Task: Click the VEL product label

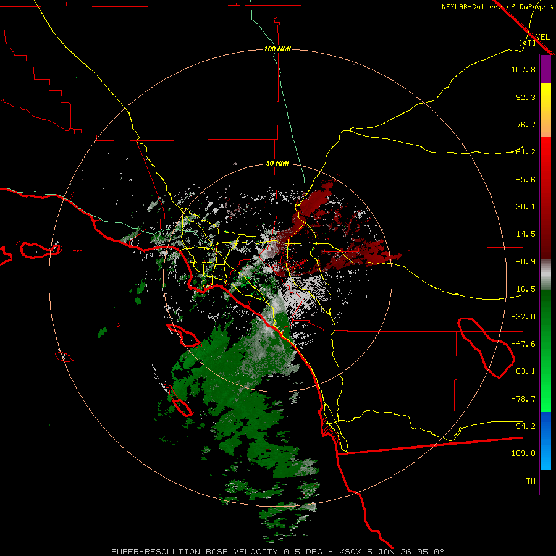Action: [x=542, y=36]
